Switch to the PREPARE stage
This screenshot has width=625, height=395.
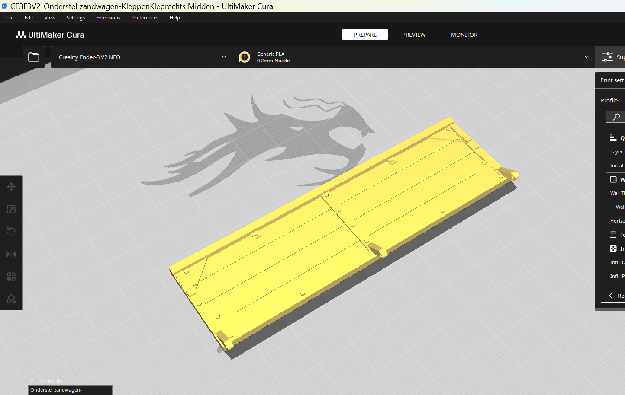[x=365, y=35]
